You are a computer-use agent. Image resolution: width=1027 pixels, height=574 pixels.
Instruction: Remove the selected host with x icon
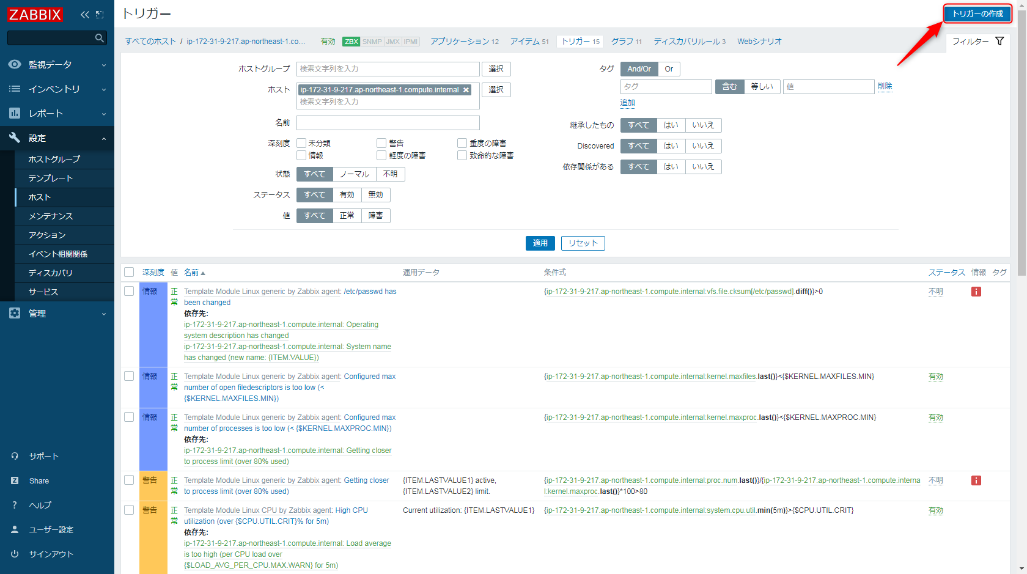coord(466,90)
